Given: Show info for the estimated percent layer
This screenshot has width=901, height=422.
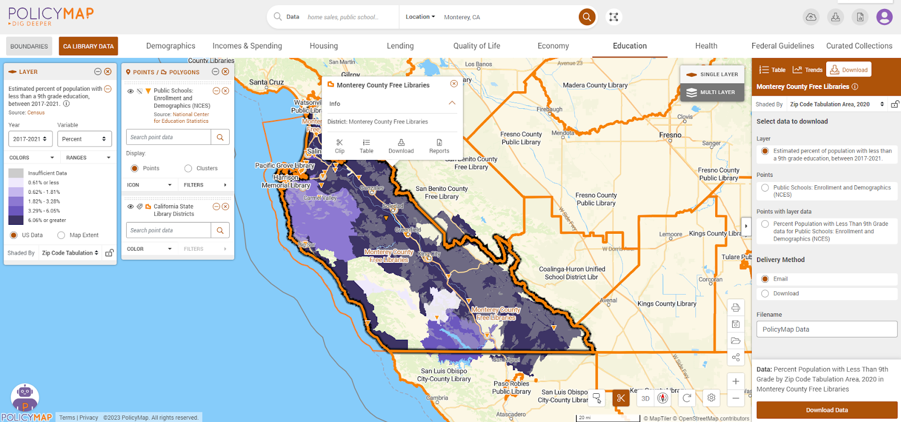Looking at the screenshot, I should [66, 104].
